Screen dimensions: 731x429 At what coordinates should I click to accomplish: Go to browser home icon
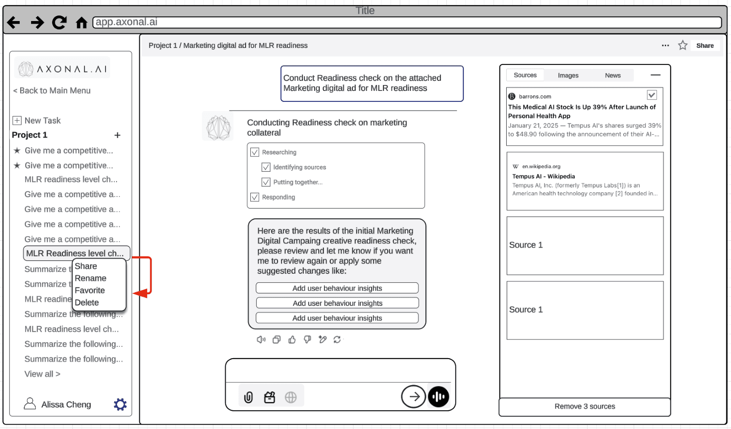tap(81, 22)
